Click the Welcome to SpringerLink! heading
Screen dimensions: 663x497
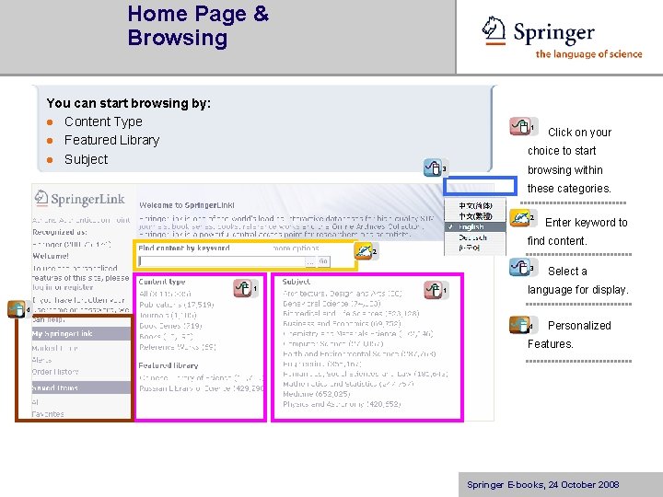(x=186, y=205)
